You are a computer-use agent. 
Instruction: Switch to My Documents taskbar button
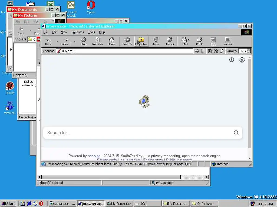[x=176, y=204]
